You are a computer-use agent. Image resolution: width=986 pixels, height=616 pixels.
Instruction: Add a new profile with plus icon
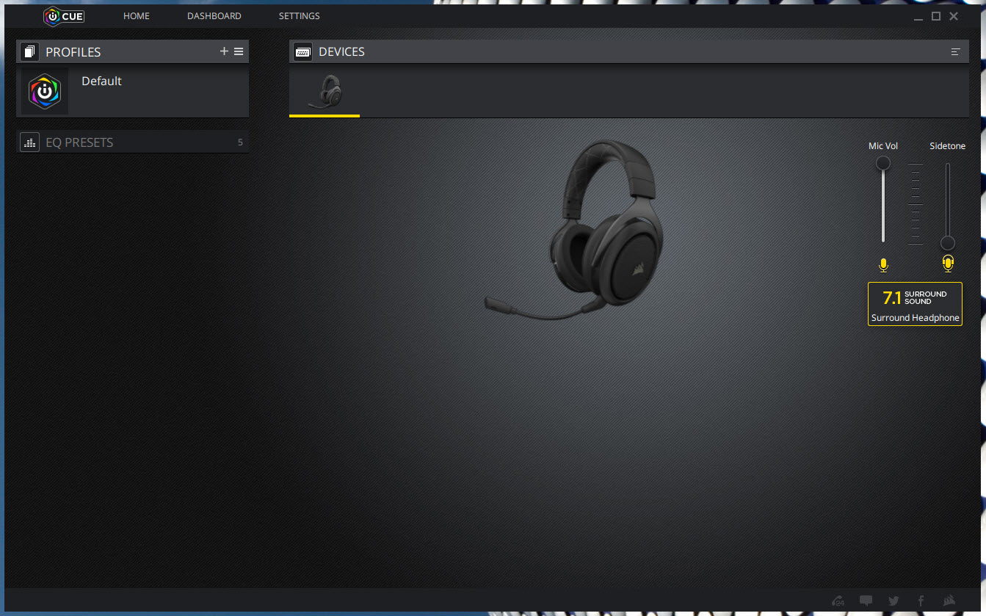[x=225, y=51]
